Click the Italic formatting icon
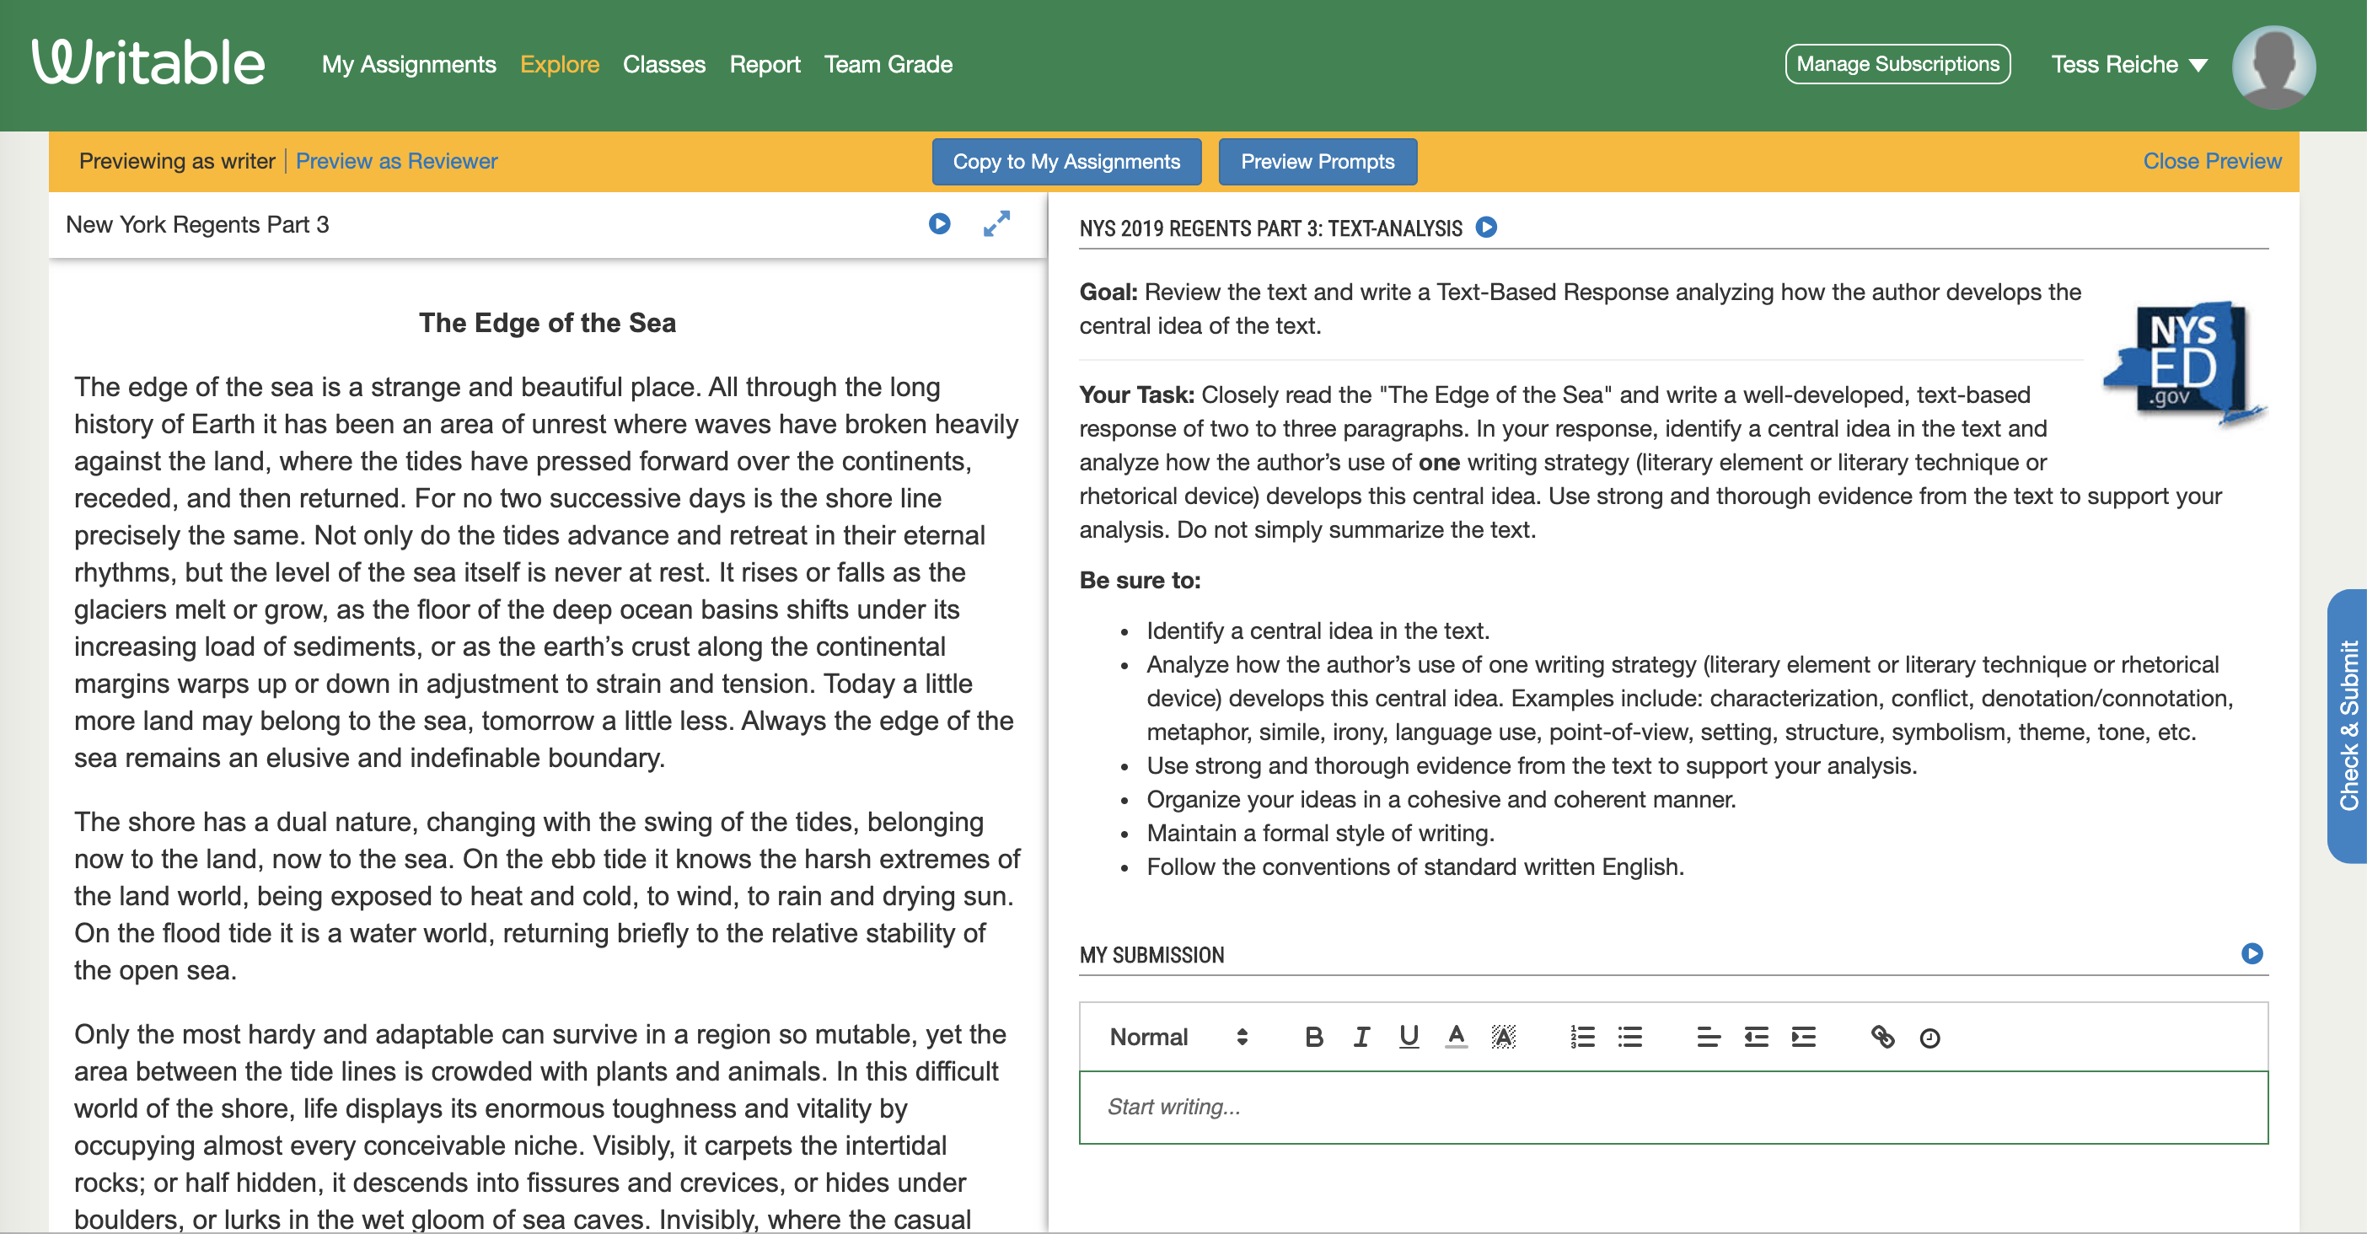2367x1234 pixels. (x=1357, y=1037)
